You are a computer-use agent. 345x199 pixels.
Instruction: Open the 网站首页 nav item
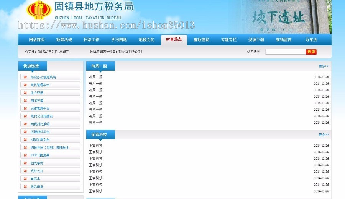click(36, 40)
